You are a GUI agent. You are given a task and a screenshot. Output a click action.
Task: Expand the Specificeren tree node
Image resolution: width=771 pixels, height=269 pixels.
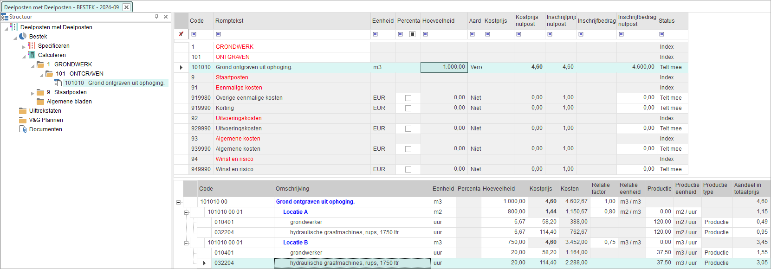(x=24, y=46)
